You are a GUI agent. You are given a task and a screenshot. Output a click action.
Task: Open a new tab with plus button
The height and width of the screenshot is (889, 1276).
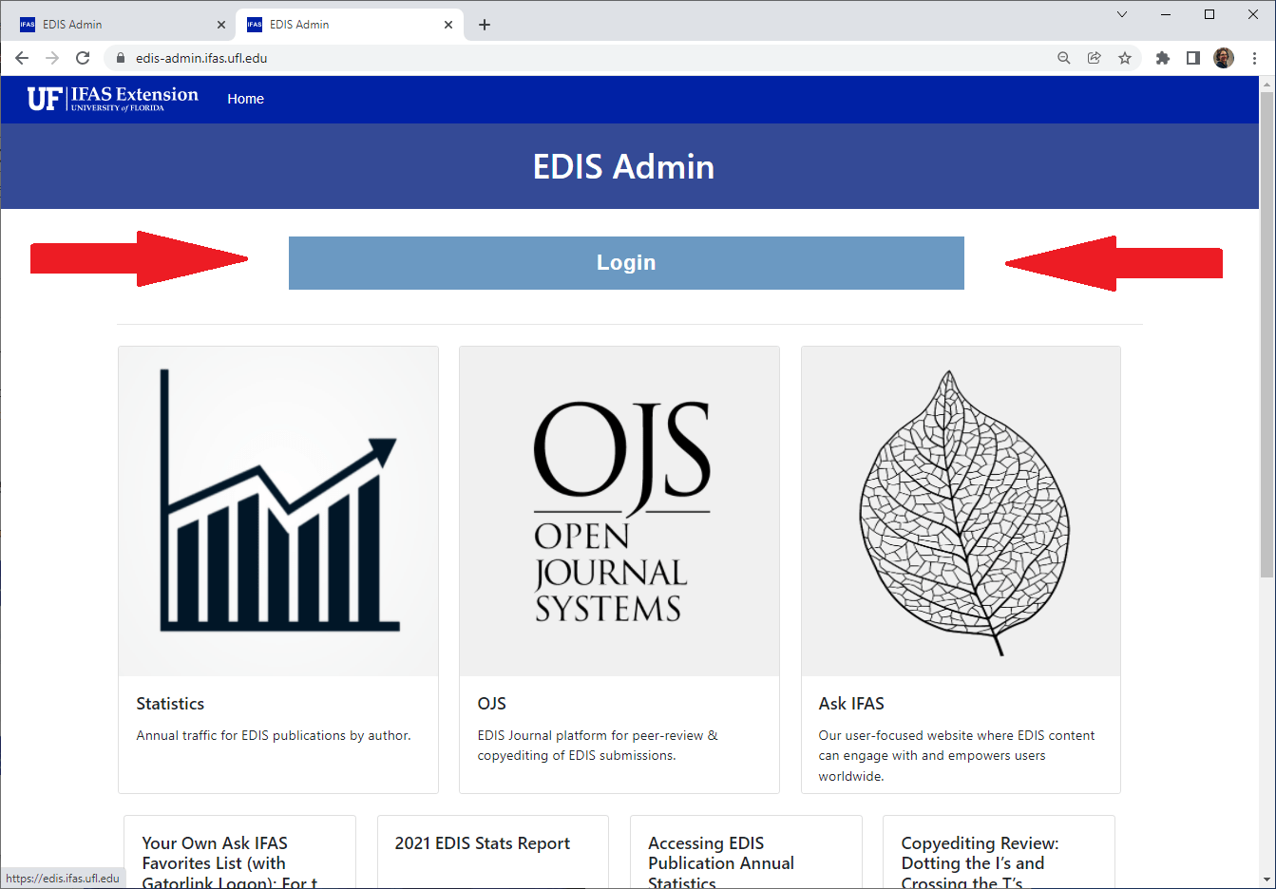pos(485,25)
